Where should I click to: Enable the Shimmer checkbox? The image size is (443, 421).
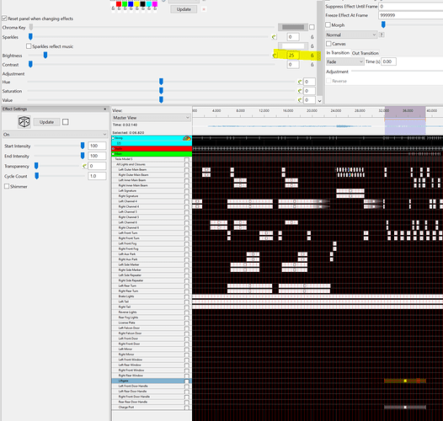coord(7,186)
